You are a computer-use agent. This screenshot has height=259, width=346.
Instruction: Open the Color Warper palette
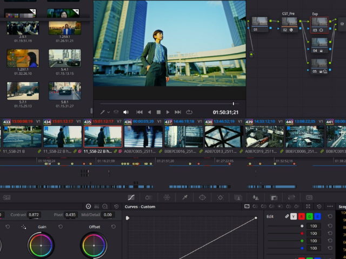167,197
